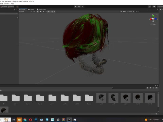Open Opera browser from the taskbar
The image size is (163, 122).
[x=31, y=120]
